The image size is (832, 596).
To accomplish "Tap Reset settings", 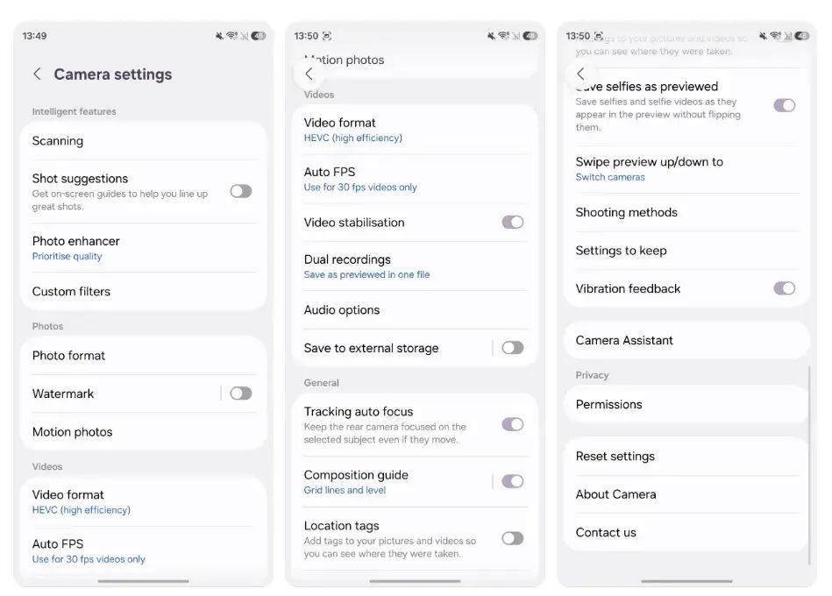I will point(686,456).
